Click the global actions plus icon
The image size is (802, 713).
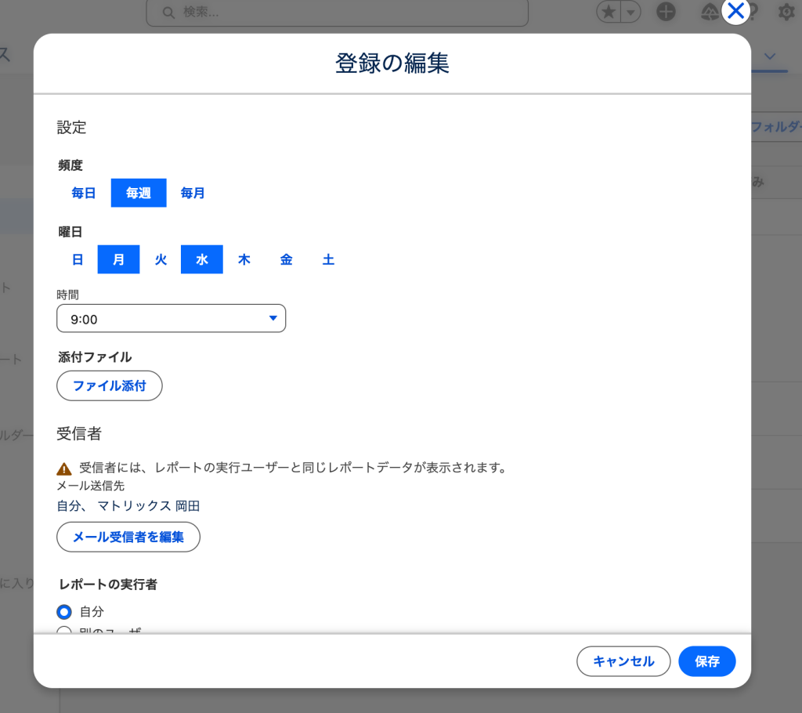pos(666,12)
